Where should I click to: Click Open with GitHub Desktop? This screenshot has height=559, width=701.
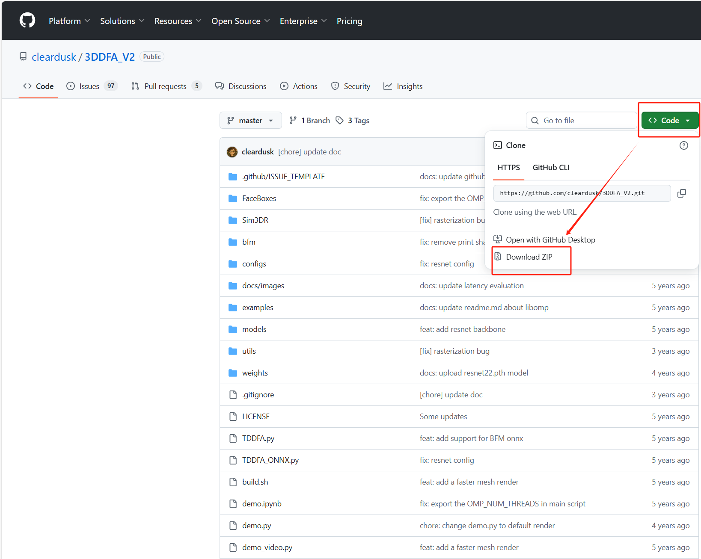pyautogui.click(x=544, y=240)
